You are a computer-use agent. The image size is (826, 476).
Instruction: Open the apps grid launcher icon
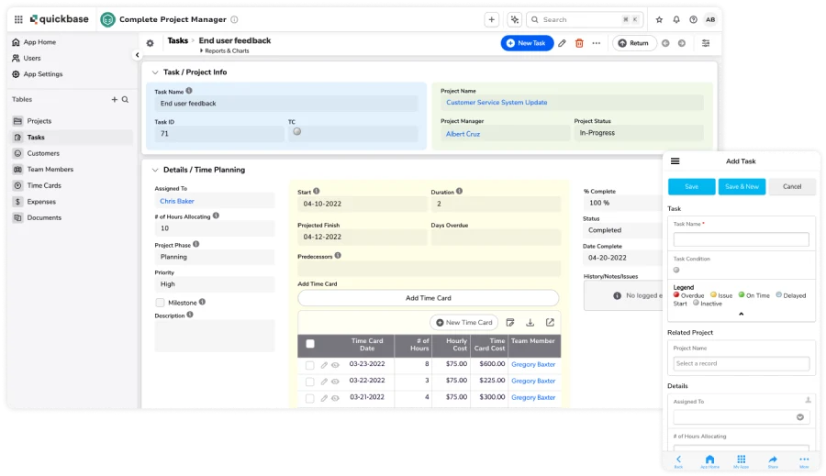pyautogui.click(x=18, y=19)
